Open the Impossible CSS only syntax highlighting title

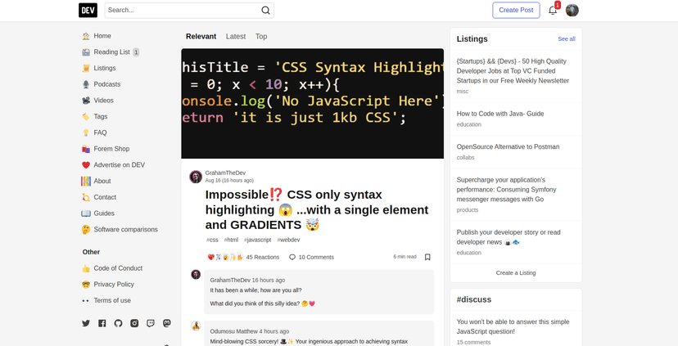[x=317, y=210]
